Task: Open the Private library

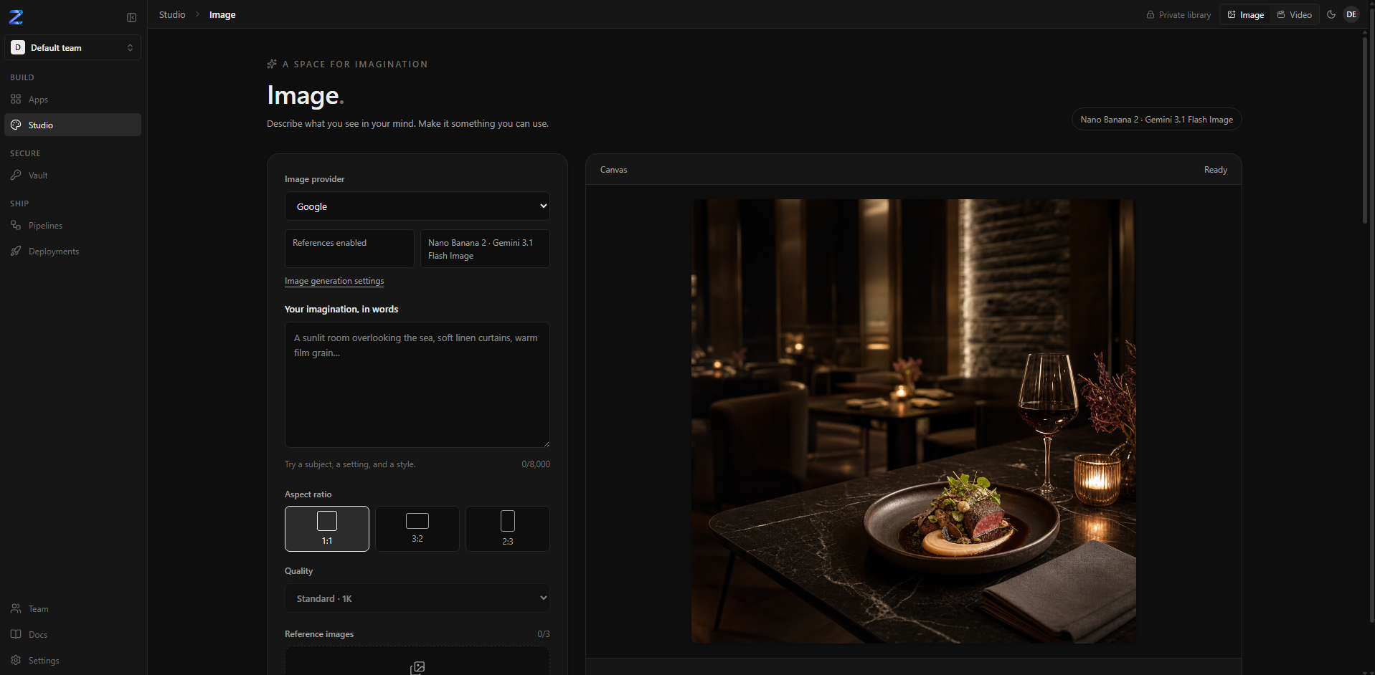Action: coord(1178,14)
